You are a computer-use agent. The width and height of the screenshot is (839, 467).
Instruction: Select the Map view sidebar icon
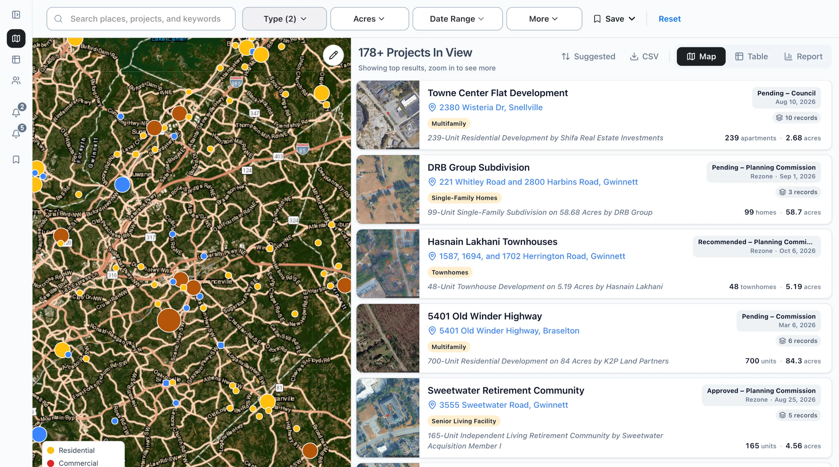tap(16, 38)
